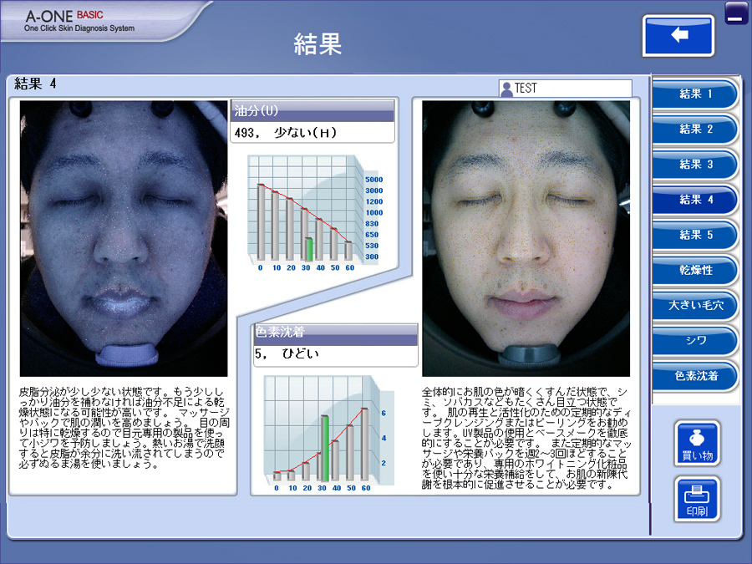This screenshot has height=564, width=752.
Task: Click the user icon beside TEST
Action: [506, 89]
